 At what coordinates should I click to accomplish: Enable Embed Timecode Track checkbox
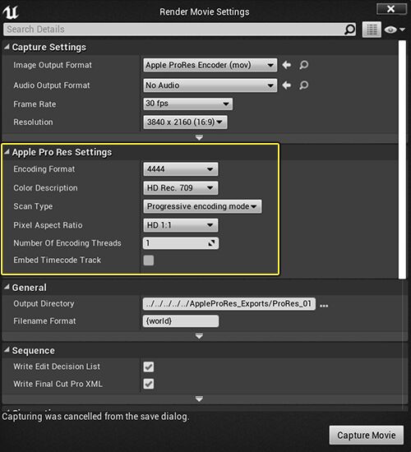tap(149, 261)
